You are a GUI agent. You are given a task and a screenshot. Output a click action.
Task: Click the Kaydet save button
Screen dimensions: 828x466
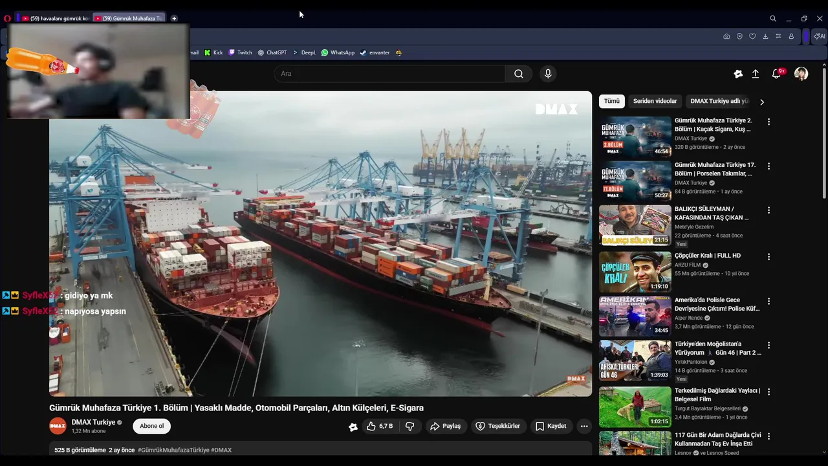(x=551, y=426)
